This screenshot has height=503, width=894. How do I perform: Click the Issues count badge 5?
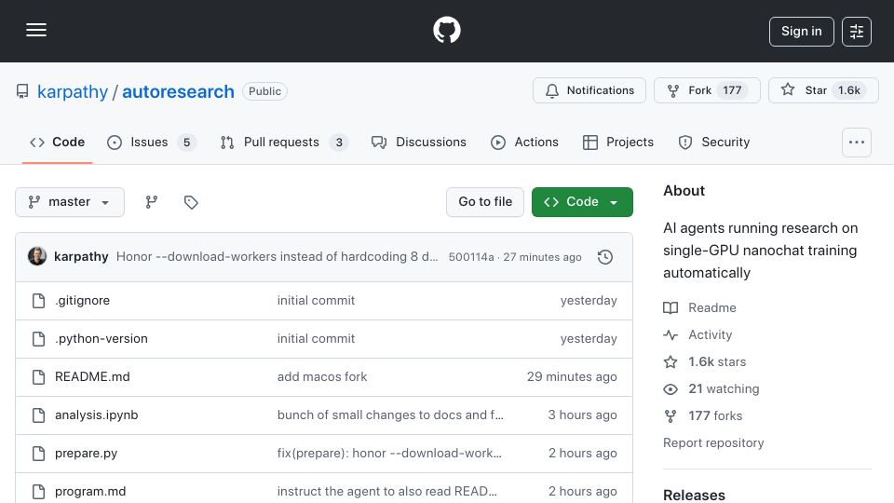click(x=186, y=143)
